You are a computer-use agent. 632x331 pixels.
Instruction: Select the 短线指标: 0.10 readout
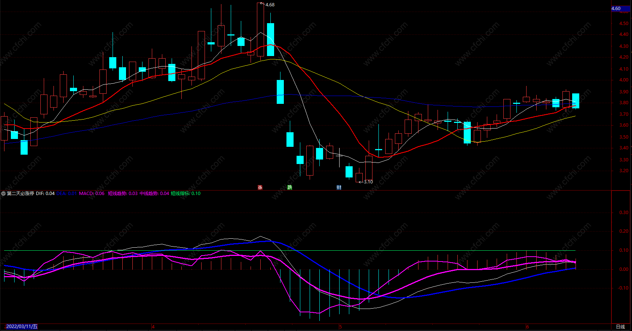coord(185,194)
